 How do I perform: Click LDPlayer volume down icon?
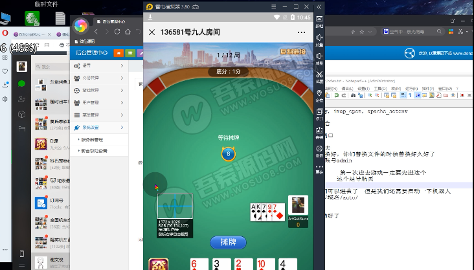tap(319, 56)
